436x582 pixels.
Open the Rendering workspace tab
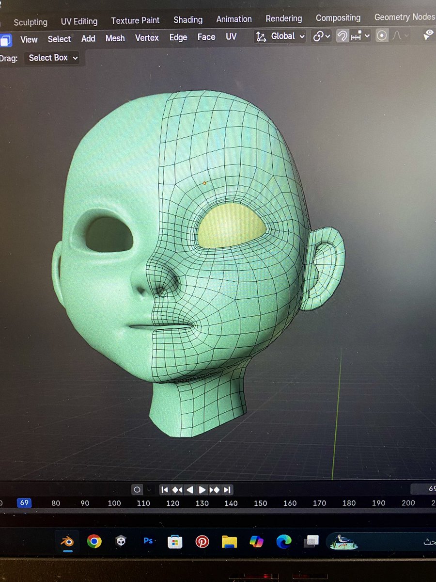point(284,18)
